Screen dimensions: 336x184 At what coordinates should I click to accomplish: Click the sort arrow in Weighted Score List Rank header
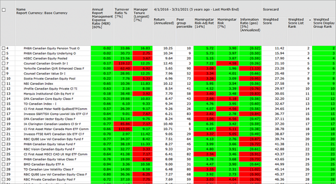310,20
